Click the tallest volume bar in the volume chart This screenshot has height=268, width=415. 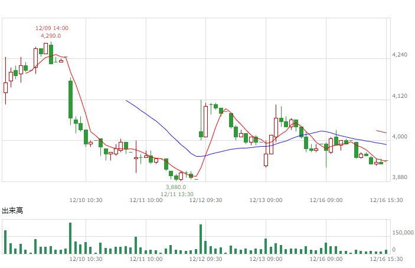70,238
